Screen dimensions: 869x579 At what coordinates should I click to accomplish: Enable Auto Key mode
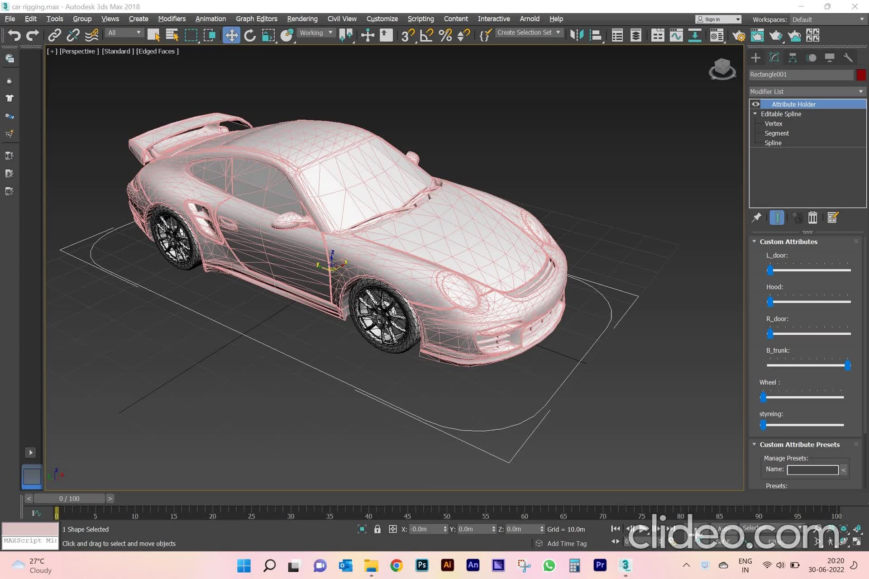pos(724,528)
